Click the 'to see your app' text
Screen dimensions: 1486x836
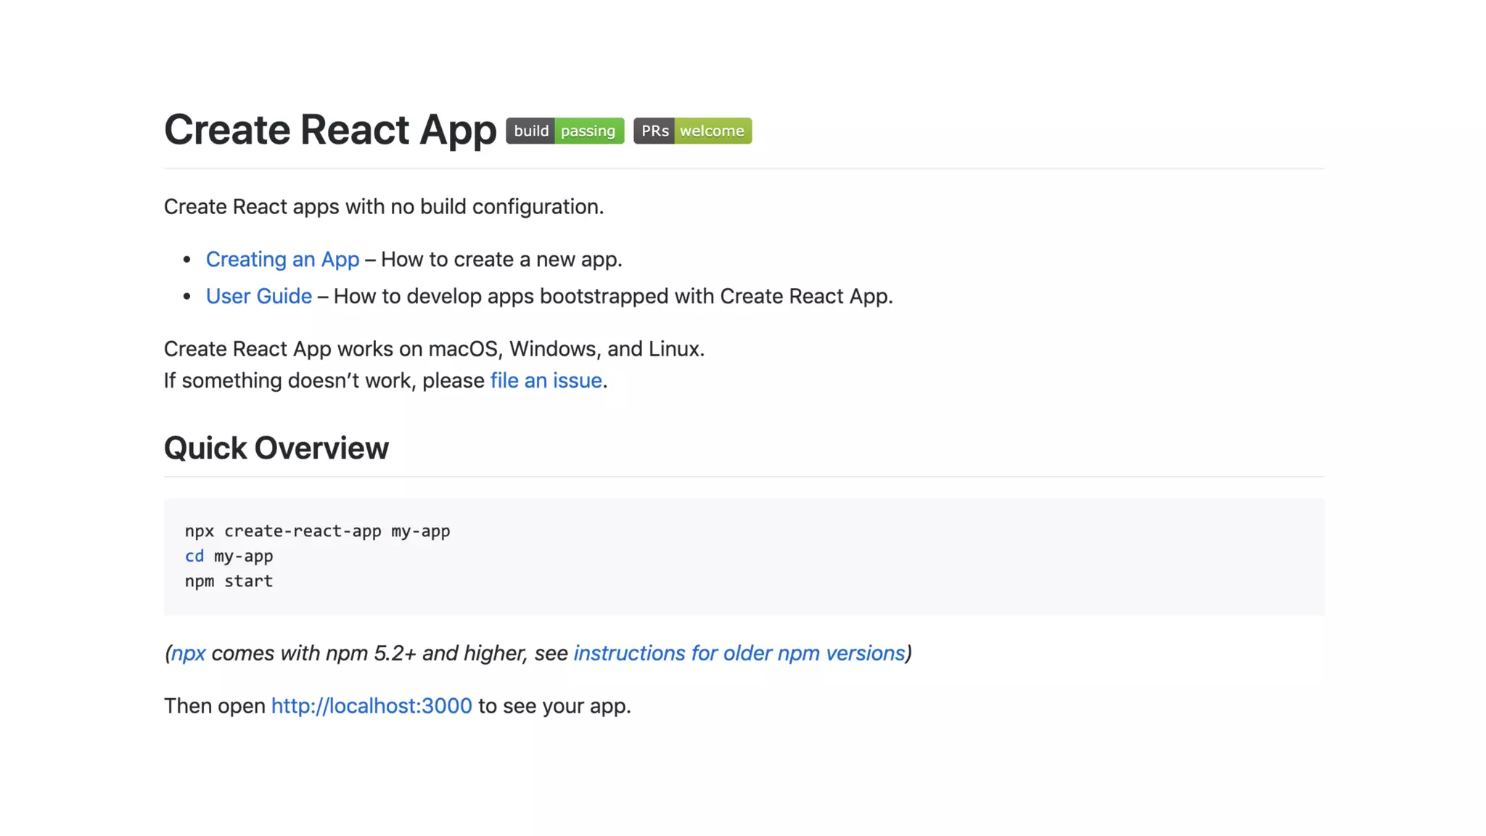554,705
